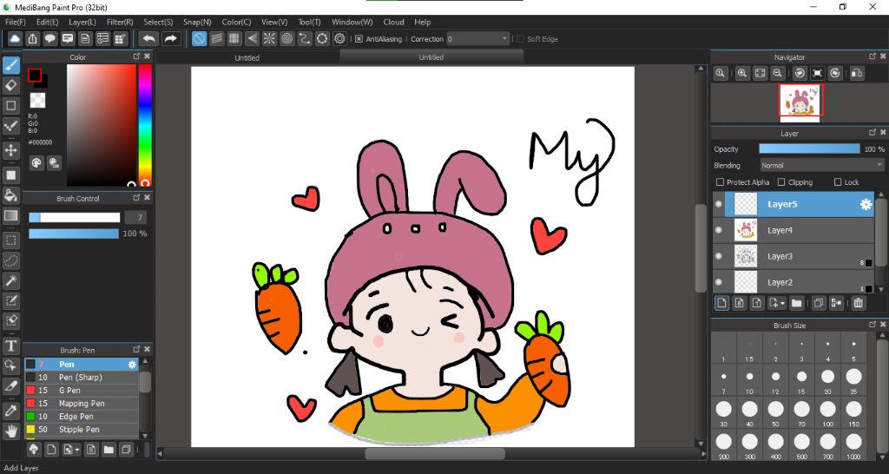Select the Move tool
The image size is (889, 474).
coord(10,150)
